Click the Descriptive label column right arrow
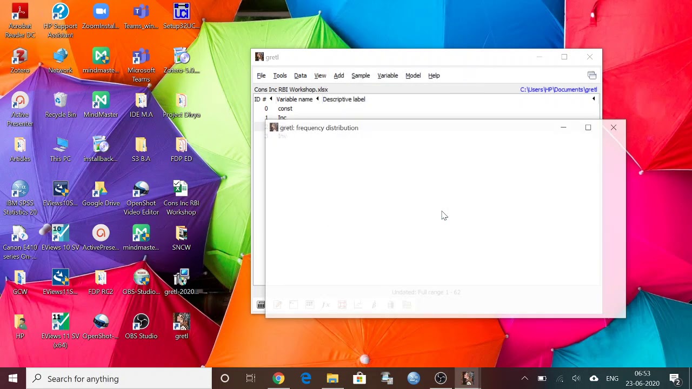The image size is (692, 389). point(594,99)
